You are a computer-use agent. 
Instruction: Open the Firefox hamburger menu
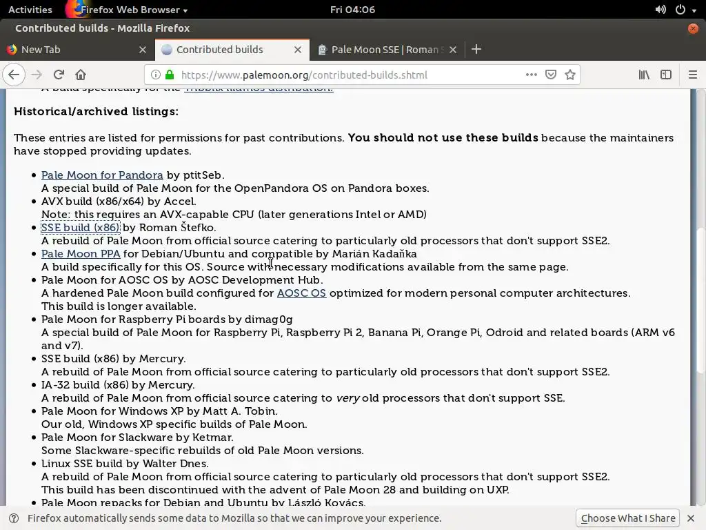(692, 75)
